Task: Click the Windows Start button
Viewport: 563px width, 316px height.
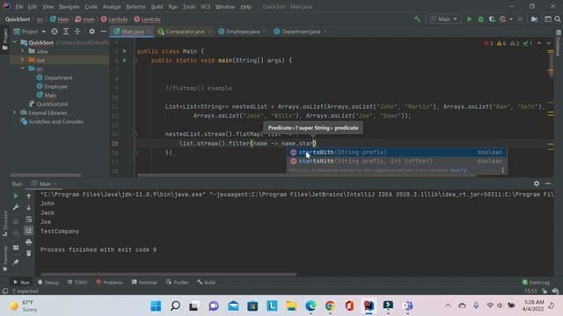Action: 156,306
